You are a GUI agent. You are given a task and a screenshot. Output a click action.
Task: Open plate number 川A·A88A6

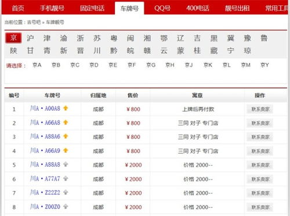click(x=45, y=137)
